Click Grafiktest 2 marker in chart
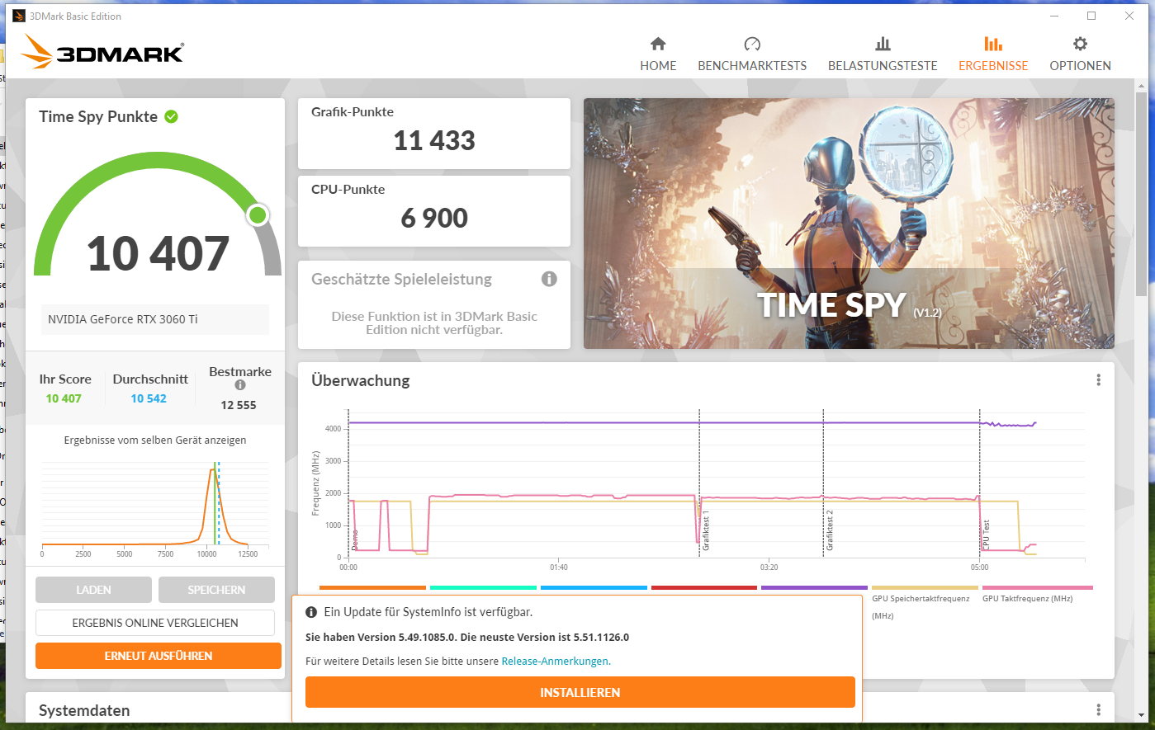The image size is (1155, 730). point(831,530)
